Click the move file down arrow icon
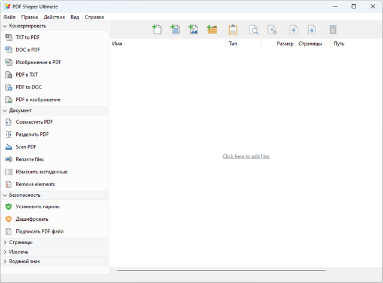383x283 pixels. tap(312, 29)
